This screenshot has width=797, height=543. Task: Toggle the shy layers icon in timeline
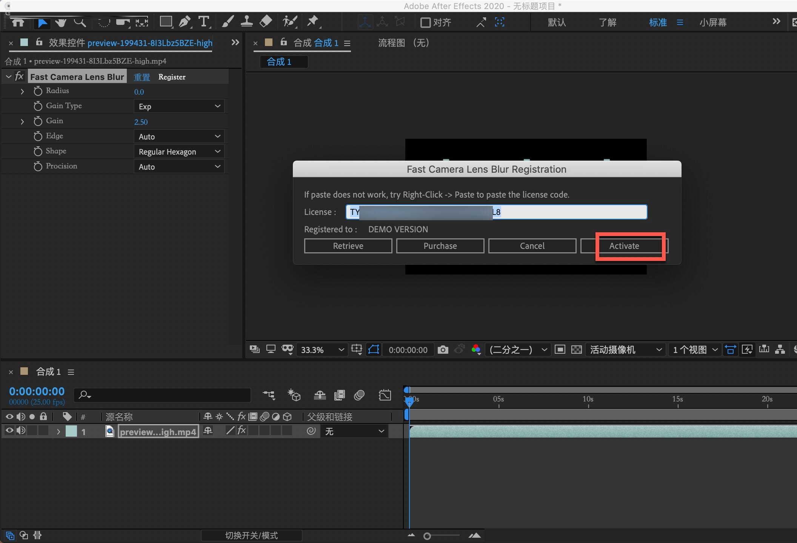(x=320, y=395)
